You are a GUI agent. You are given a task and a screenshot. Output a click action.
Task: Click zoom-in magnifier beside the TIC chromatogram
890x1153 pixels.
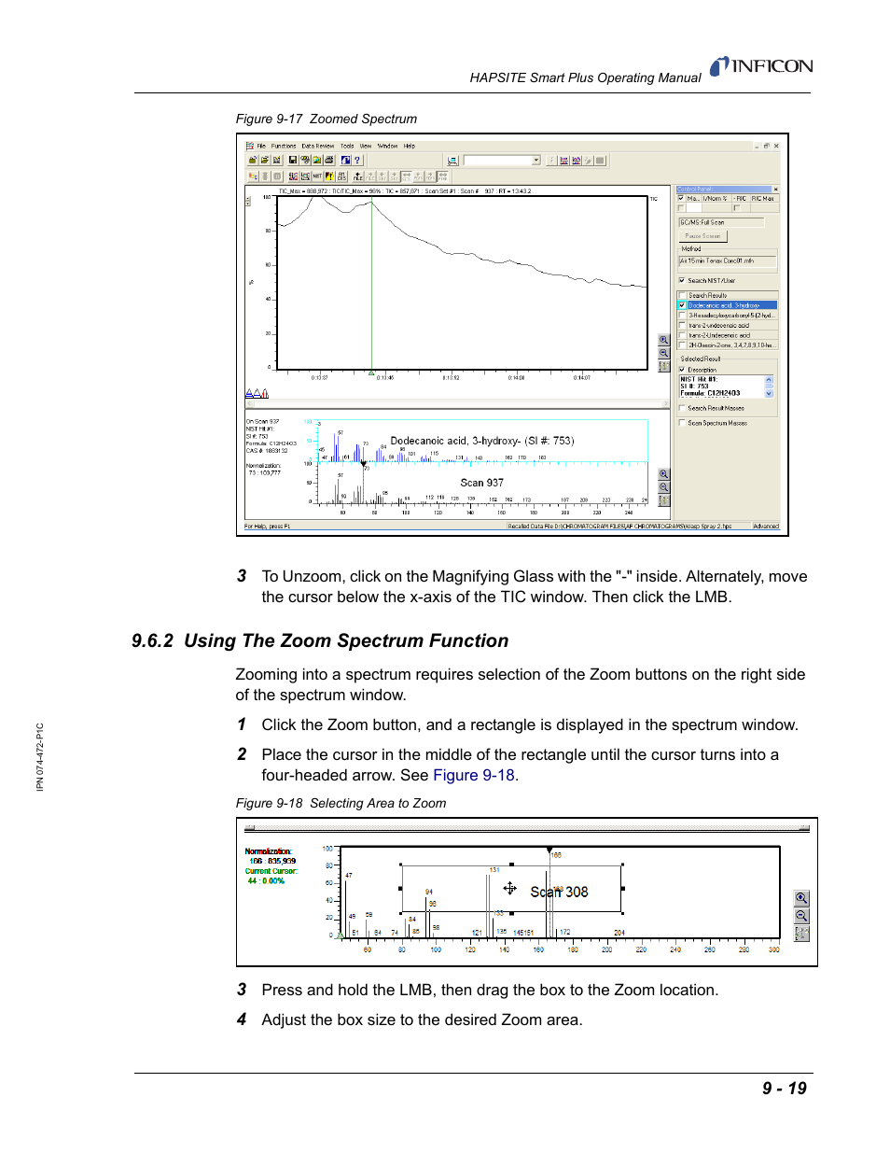coord(664,340)
